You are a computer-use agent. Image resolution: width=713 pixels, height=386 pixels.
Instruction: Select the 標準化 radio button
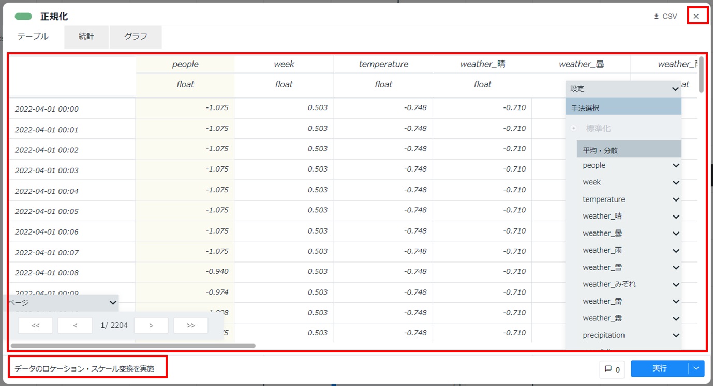574,128
